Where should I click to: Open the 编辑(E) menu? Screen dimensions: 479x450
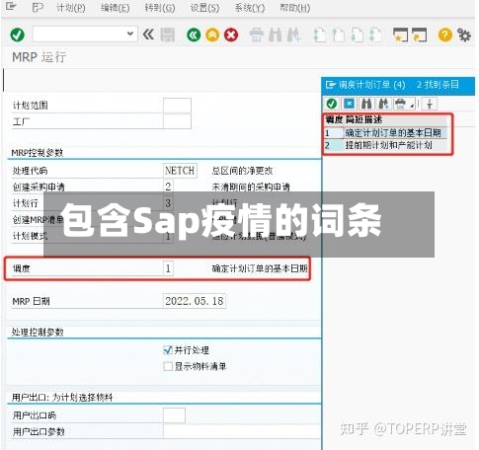(115, 8)
